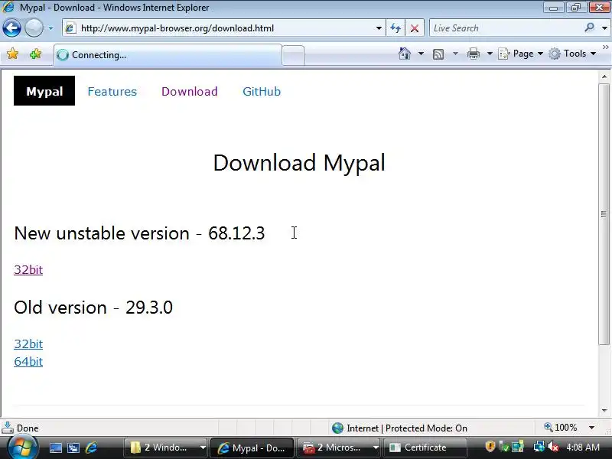The height and width of the screenshot is (459, 612).
Task: Click the vertical scrollbar down arrow
Action: (x=604, y=411)
